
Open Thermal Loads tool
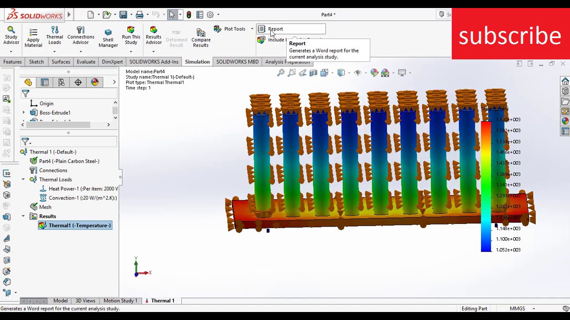(54, 36)
